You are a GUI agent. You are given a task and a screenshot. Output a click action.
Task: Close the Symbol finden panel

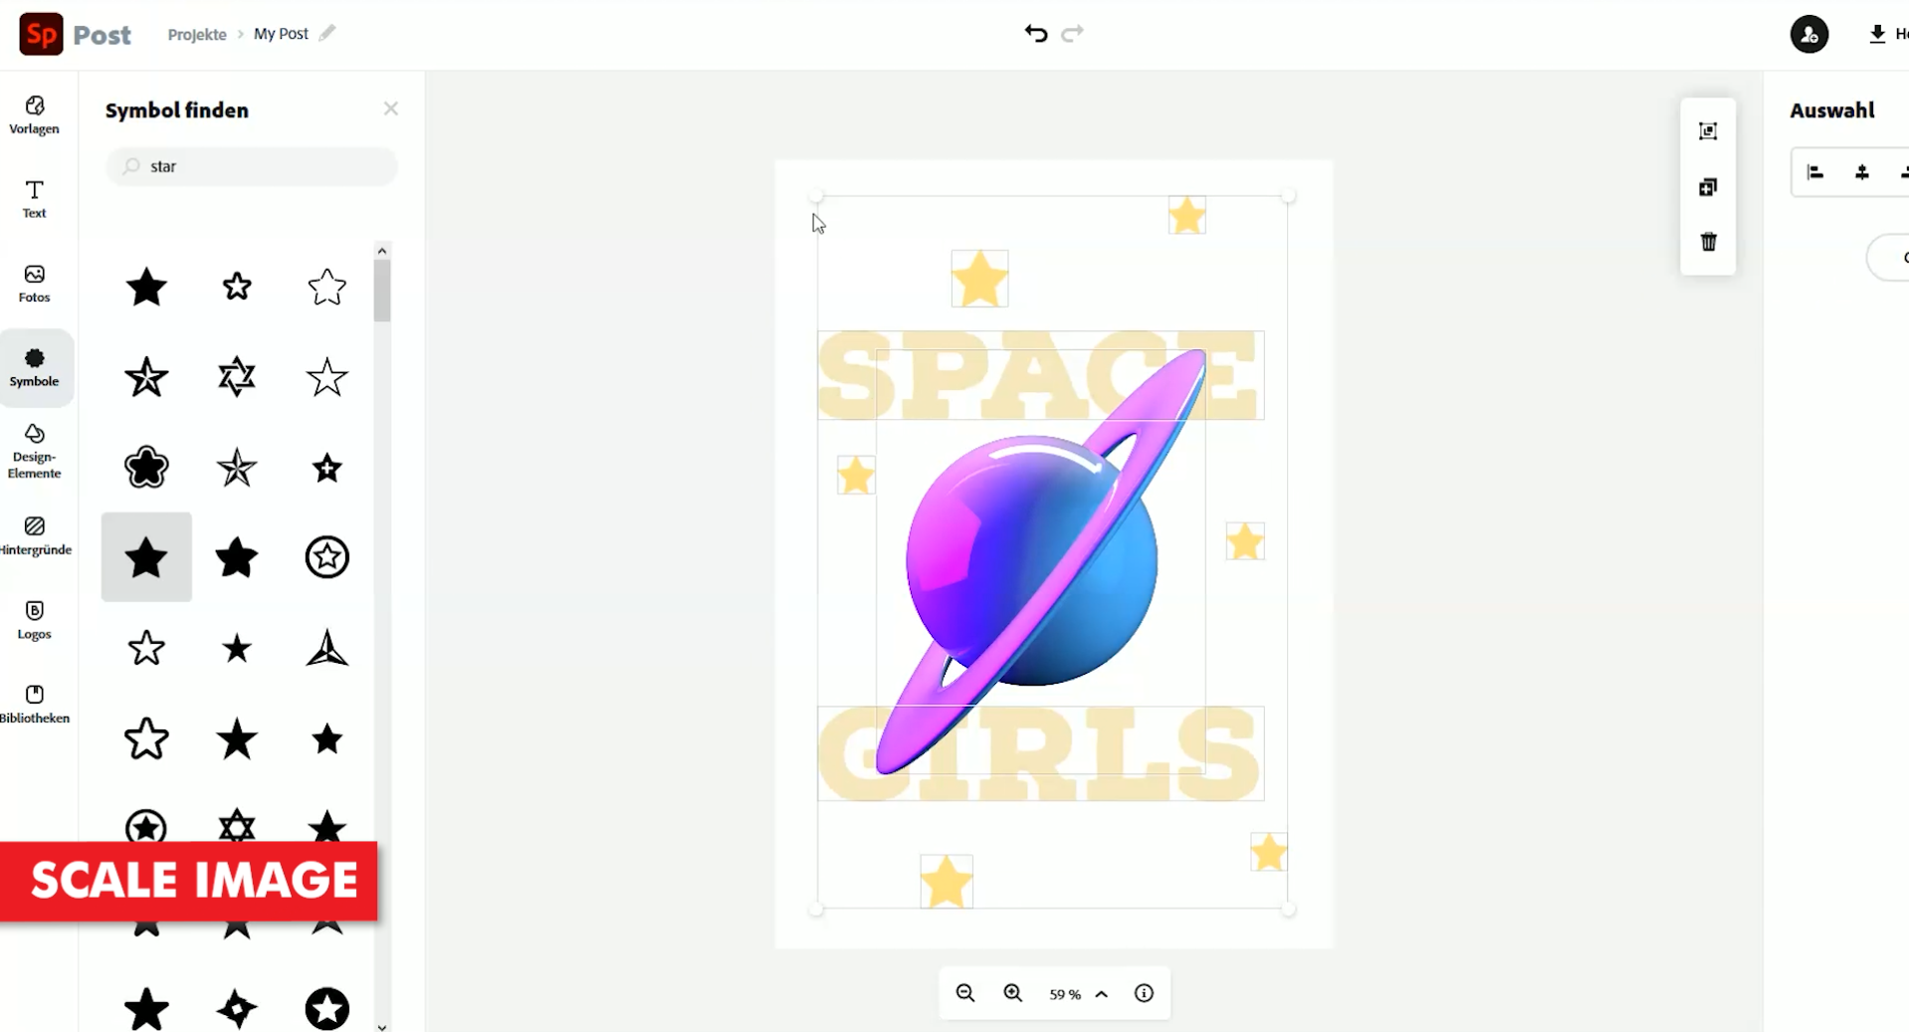point(391,108)
